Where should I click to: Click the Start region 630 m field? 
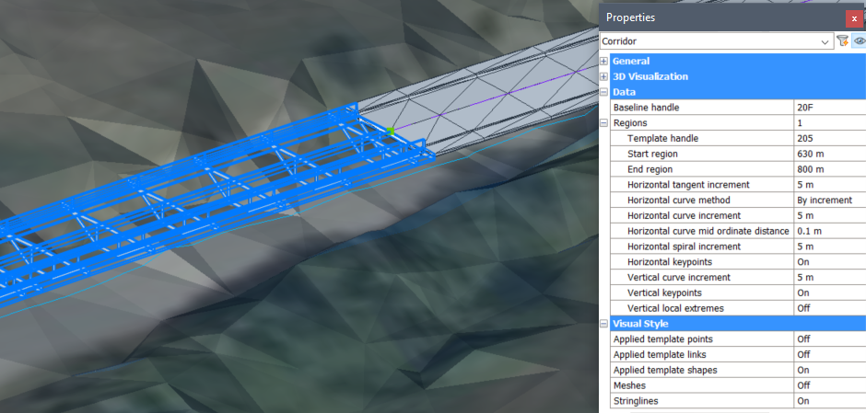pyautogui.click(x=829, y=154)
